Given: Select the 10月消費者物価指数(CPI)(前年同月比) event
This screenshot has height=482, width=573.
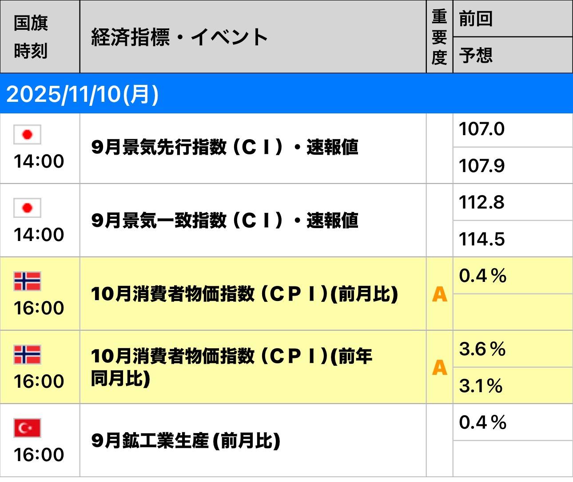Looking at the screenshot, I should coord(231,367).
